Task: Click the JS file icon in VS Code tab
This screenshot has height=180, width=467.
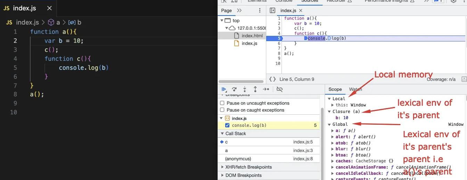Action: [x=6, y=8]
